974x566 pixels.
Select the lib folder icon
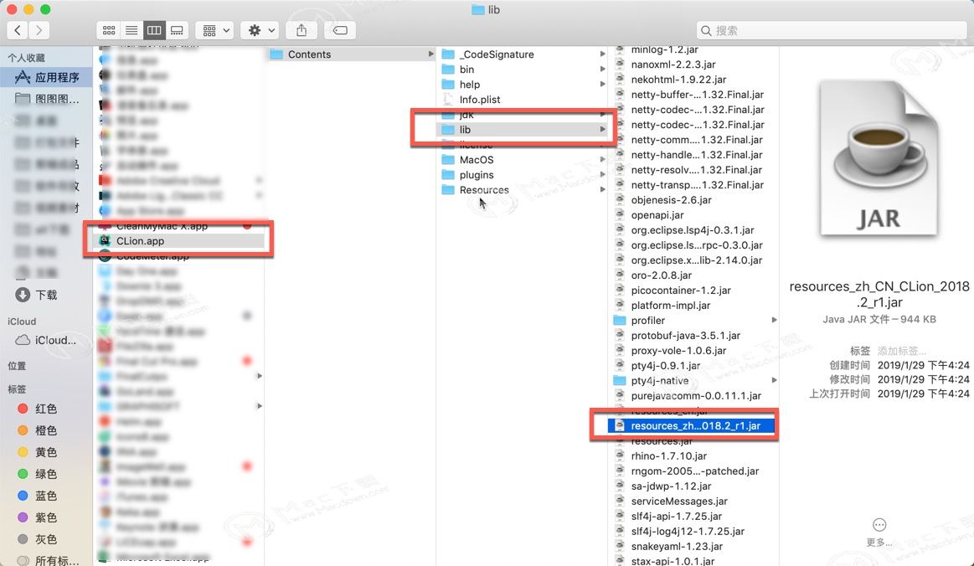(448, 129)
